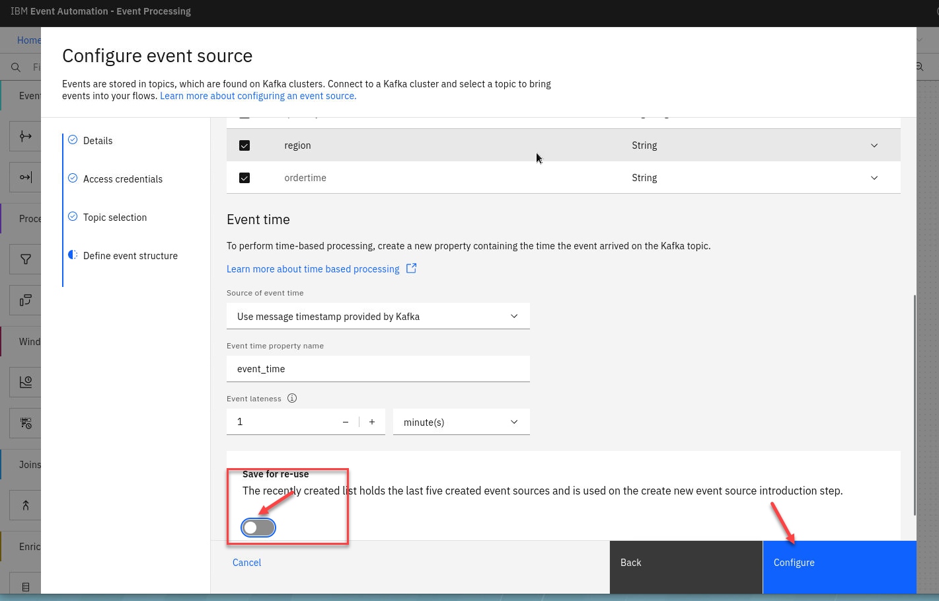Uncheck the ordertime property checkbox
This screenshot has height=601, width=939.
point(244,178)
